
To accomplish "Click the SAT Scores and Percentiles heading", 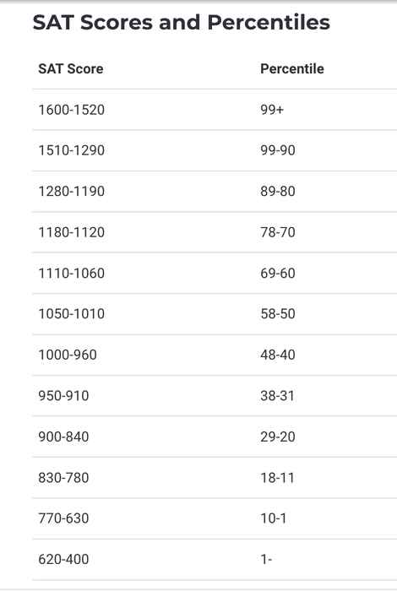I will [182, 22].
